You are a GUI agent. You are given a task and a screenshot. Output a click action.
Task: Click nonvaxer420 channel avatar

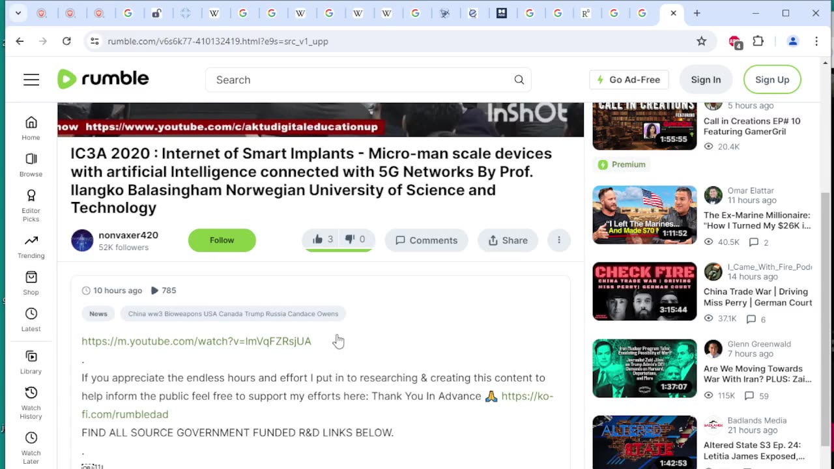(82, 240)
